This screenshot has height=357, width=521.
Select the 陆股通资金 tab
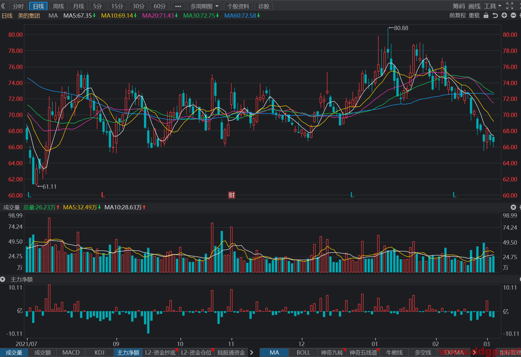[231, 352]
